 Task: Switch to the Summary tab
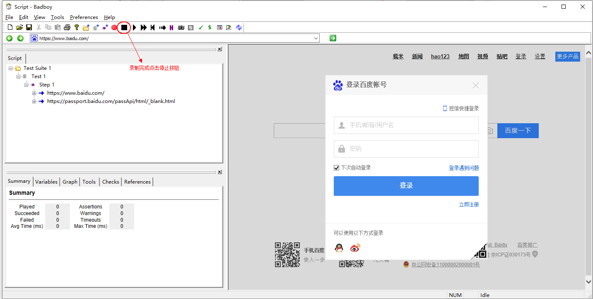pyautogui.click(x=19, y=181)
